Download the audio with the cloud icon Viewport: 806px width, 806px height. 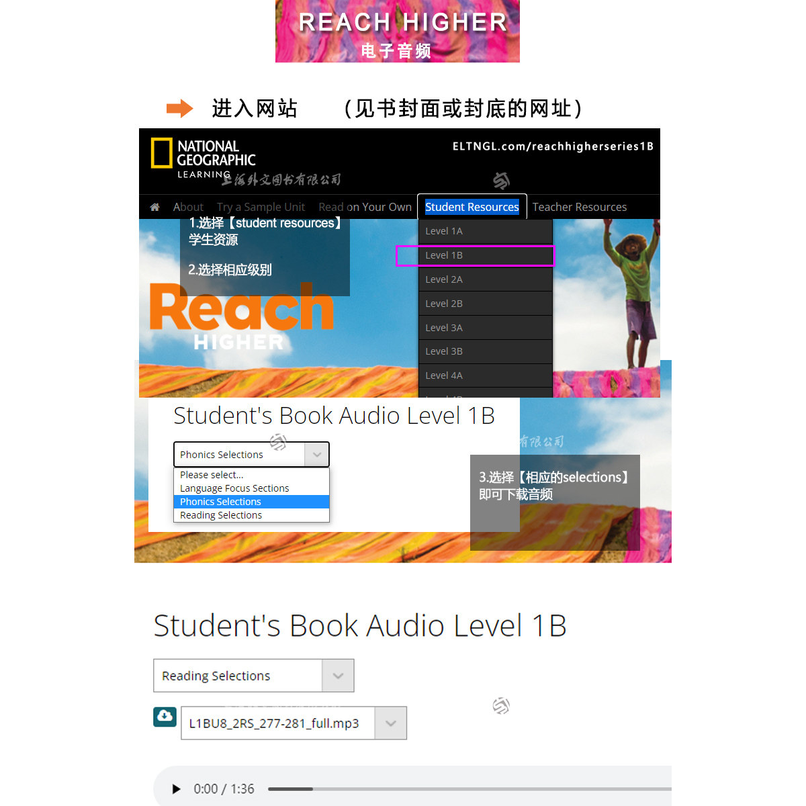pos(165,717)
